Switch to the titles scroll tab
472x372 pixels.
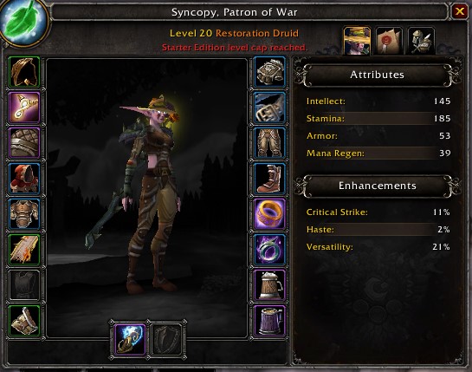(x=389, y=41)
